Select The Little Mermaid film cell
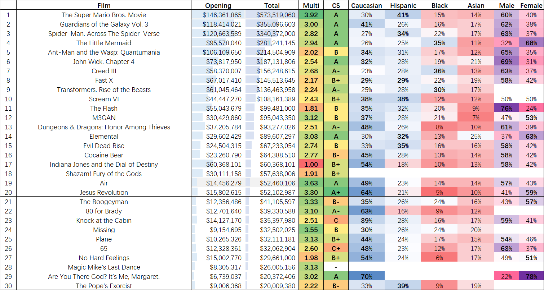544x290 pixels. tap(104, 43)
